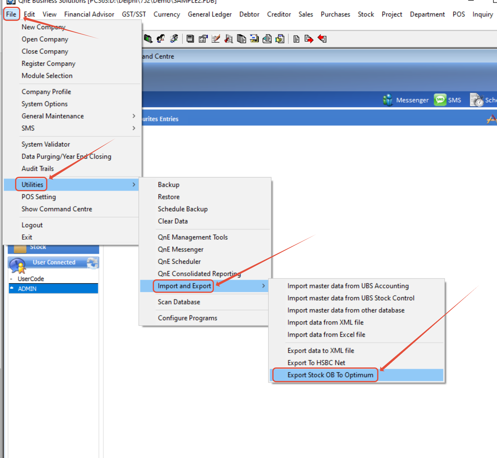Screen dimensions: 497x458
Task: Open the Currency menu
Action: click(x=167, y=14)
